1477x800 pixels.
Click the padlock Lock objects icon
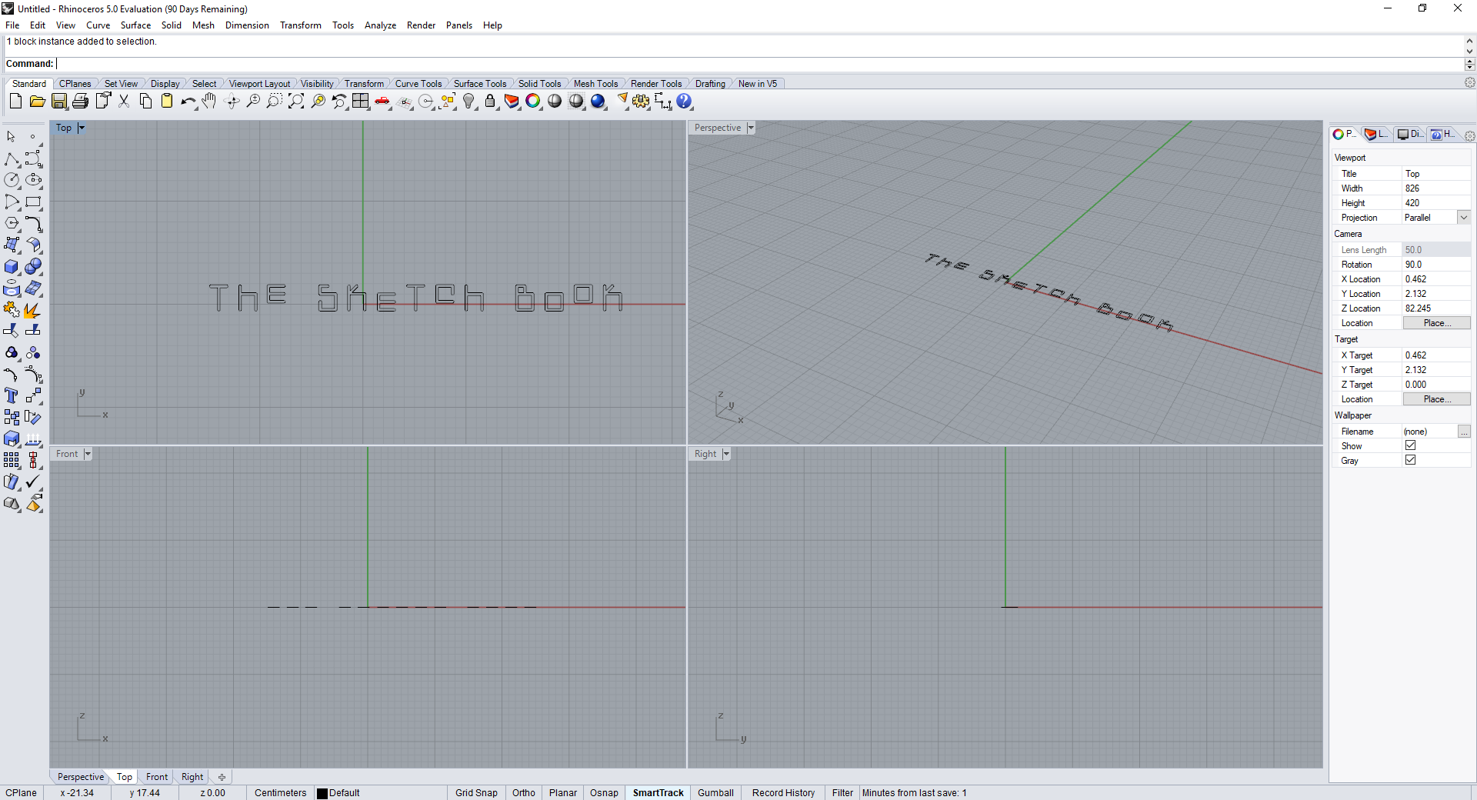point(490,102)
